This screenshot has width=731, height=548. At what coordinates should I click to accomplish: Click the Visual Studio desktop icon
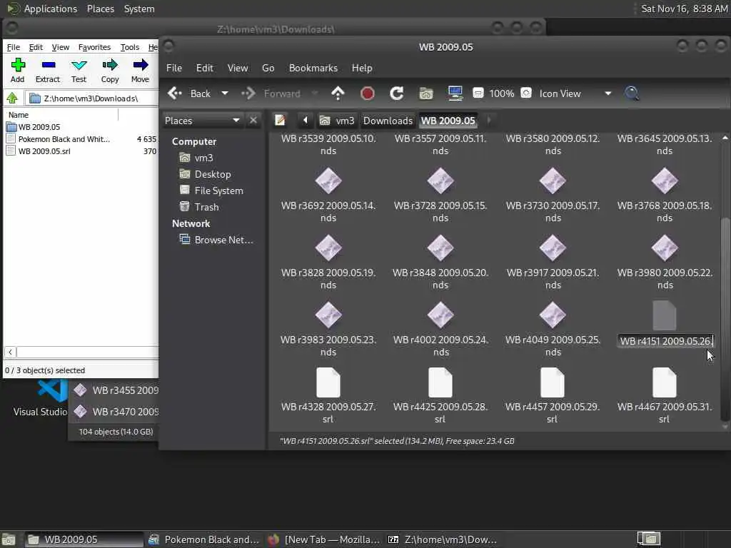coord(40,398)
